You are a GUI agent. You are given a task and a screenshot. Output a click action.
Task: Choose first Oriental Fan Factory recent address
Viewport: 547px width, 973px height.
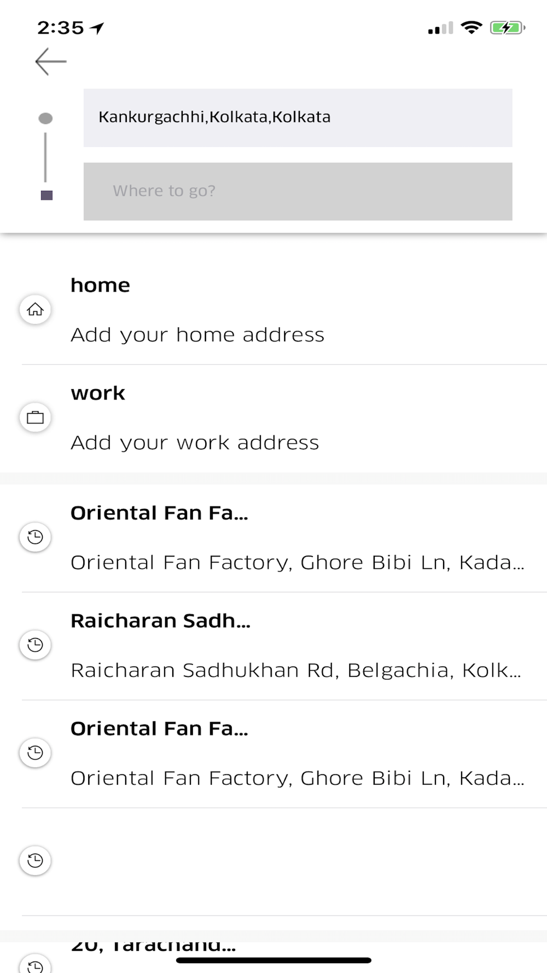[298, 563]
